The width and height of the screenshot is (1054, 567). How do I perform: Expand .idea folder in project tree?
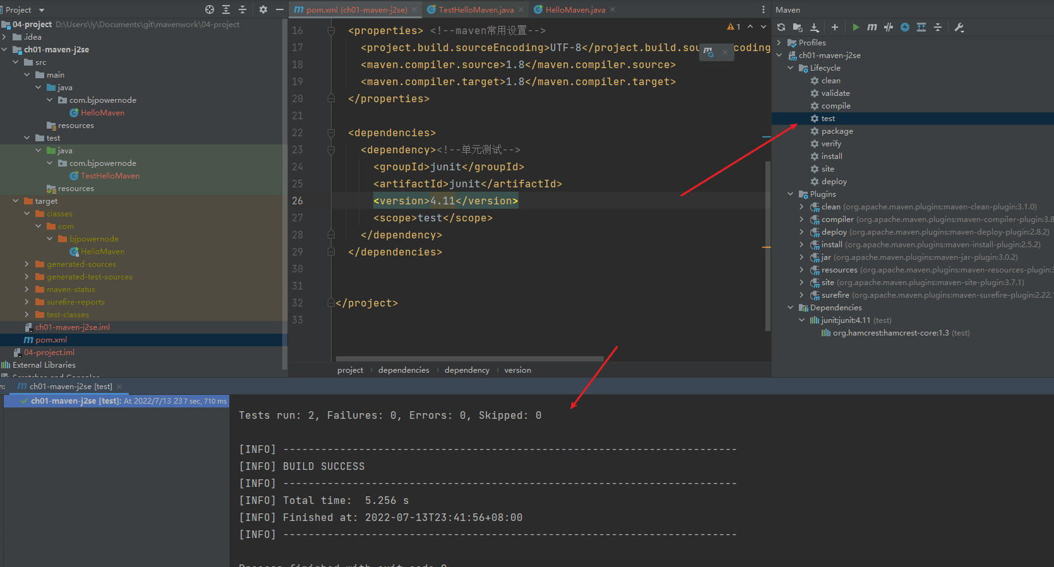(x=4, y=37)
